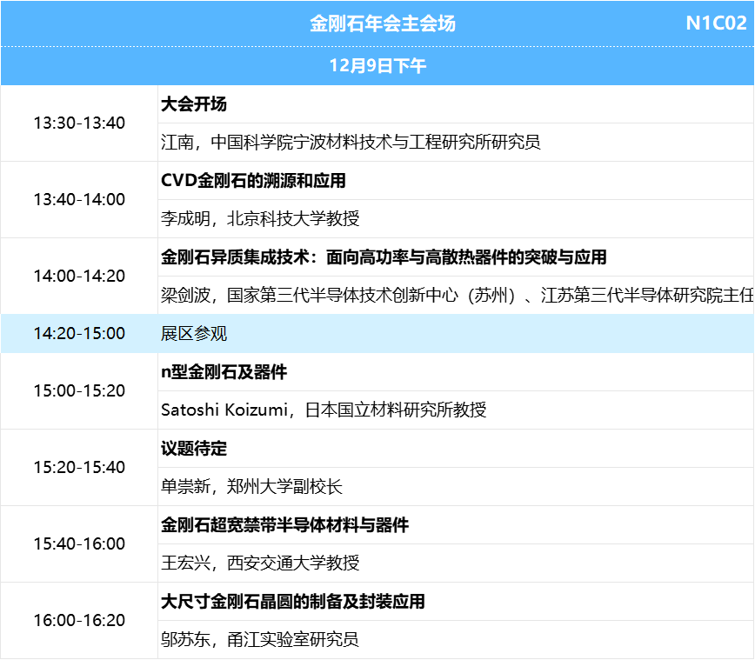The image size is (755, 660).
Task: Open the 金刚石超宽禁带半导体材料与器件 talk
Action: (x=284, y=525)
